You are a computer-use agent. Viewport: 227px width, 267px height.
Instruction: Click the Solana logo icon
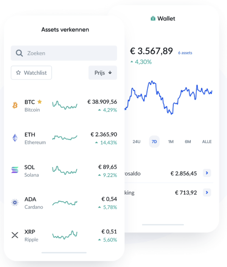pos(15,170)
